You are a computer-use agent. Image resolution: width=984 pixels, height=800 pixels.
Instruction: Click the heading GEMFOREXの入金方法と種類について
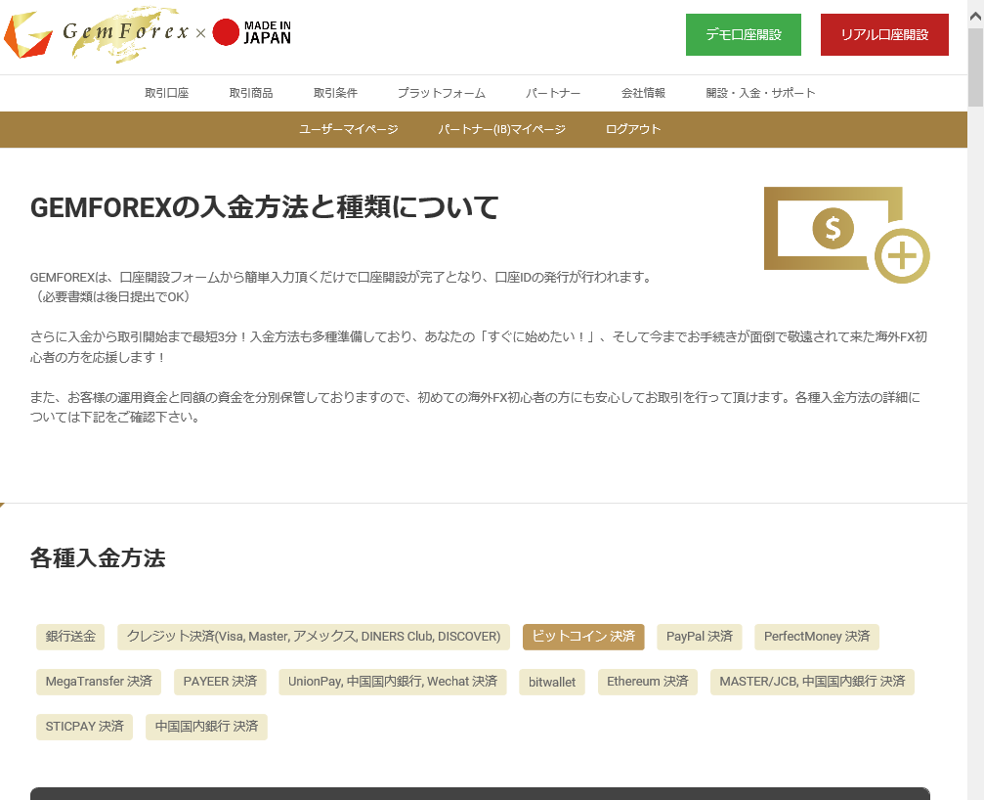click(x=264, y=208)
